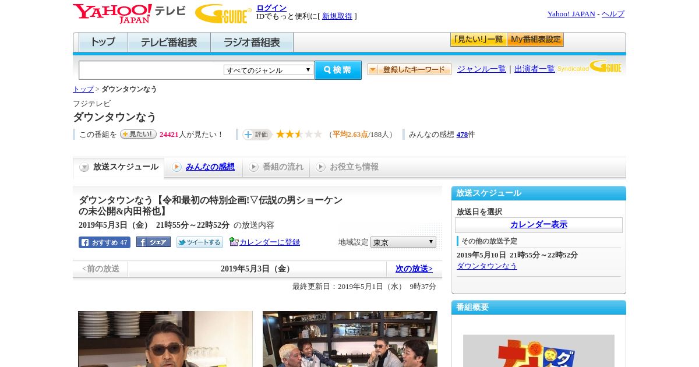
Task: Select the 番組の流れ tab
Action: click(x=276, y=167)
